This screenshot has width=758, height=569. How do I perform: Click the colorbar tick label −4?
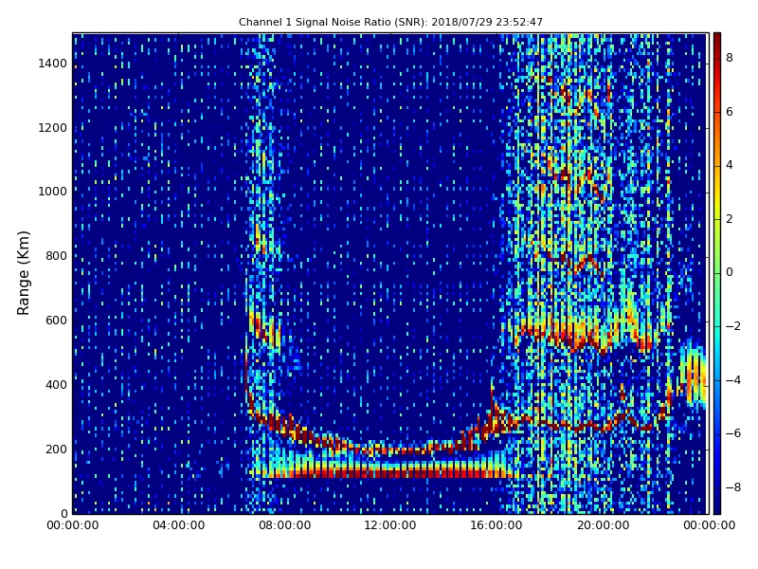733,380
